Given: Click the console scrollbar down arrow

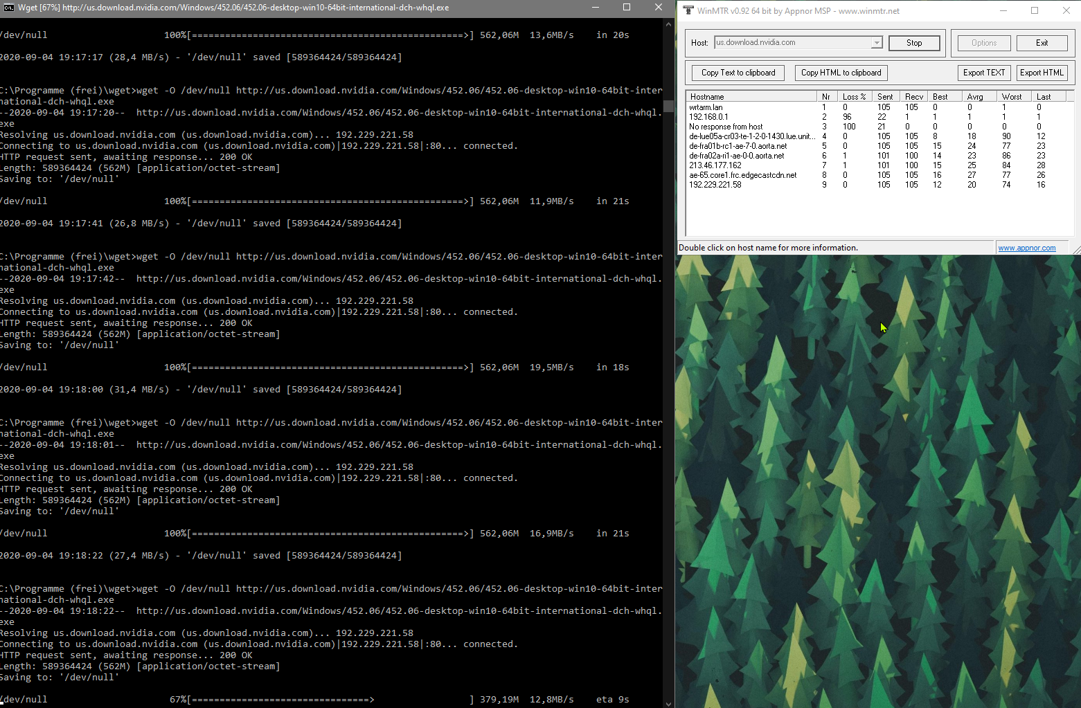Looking at the screenshot, I should (x=668, y=702).
